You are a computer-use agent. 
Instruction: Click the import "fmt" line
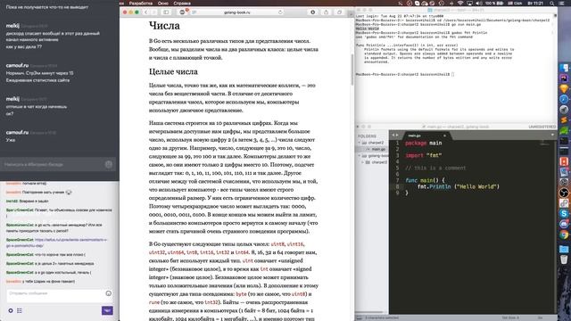424,155
